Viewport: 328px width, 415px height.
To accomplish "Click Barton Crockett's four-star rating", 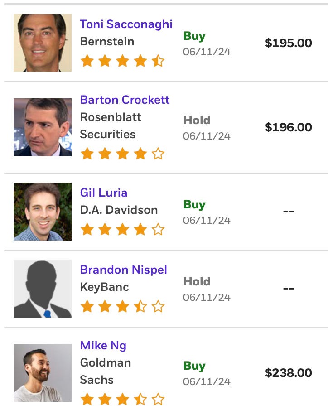I will (x=123, y=154).
